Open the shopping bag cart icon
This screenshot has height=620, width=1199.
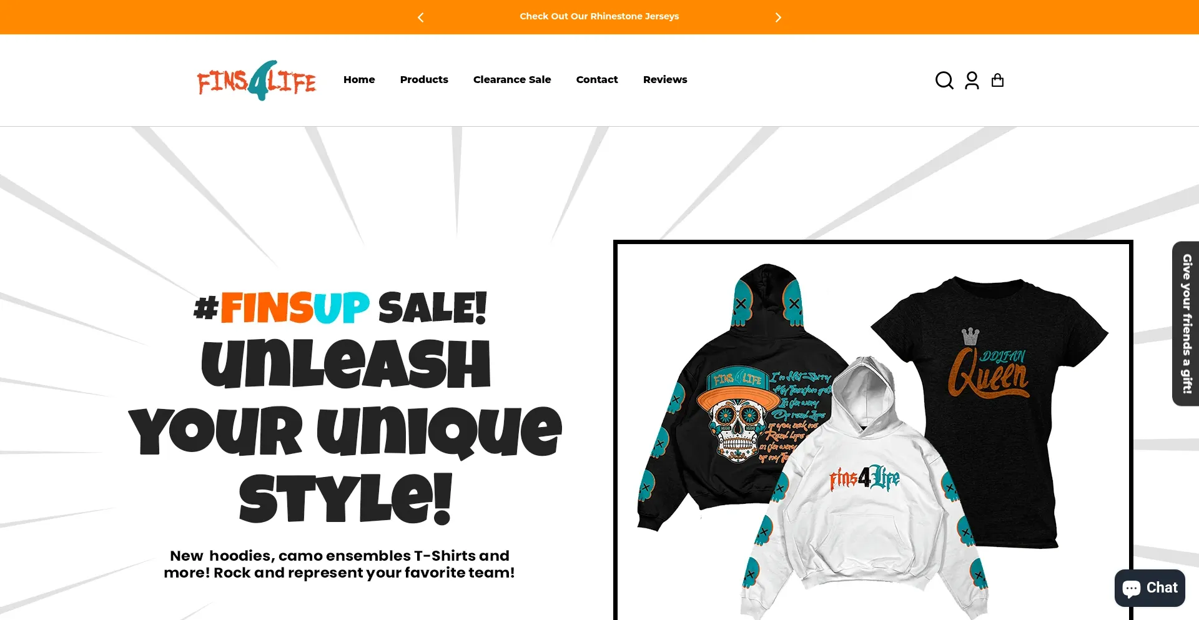998,81
